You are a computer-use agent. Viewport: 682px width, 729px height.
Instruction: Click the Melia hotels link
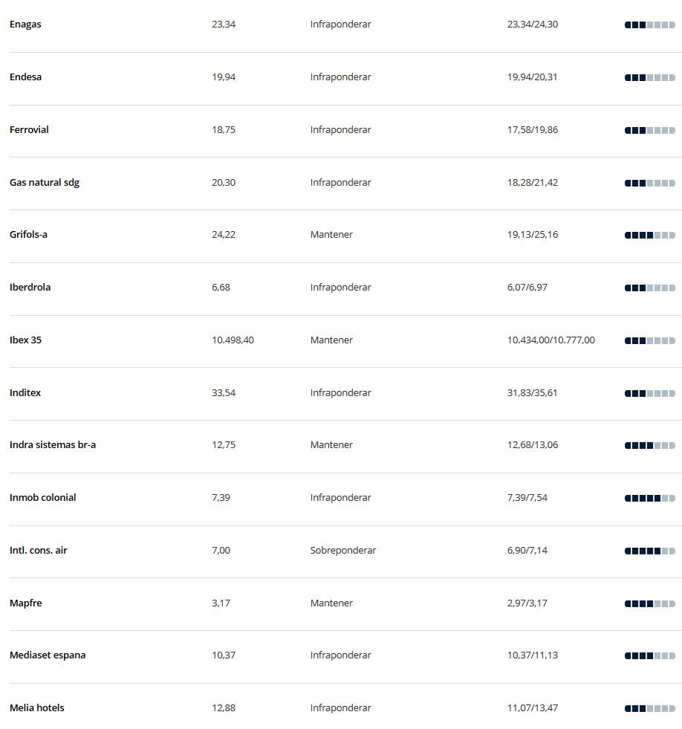[37, 708]
